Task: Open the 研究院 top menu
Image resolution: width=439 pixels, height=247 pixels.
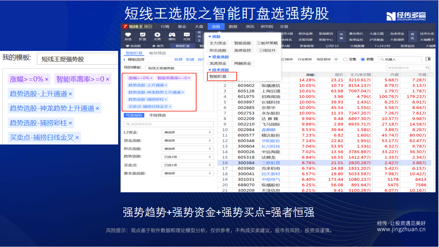Action: [267, 26]
